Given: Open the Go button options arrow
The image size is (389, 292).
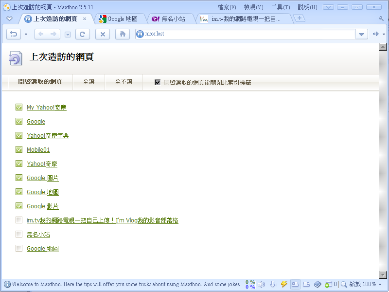Looking at the screenshot, I should coord(384,34).
